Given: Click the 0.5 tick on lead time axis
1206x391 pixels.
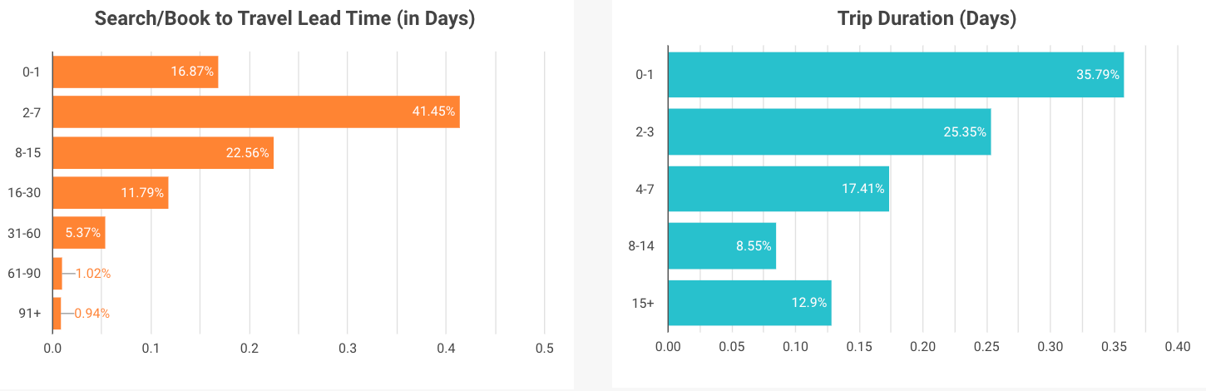Looking at the screenshot, I should coord(544,348).
